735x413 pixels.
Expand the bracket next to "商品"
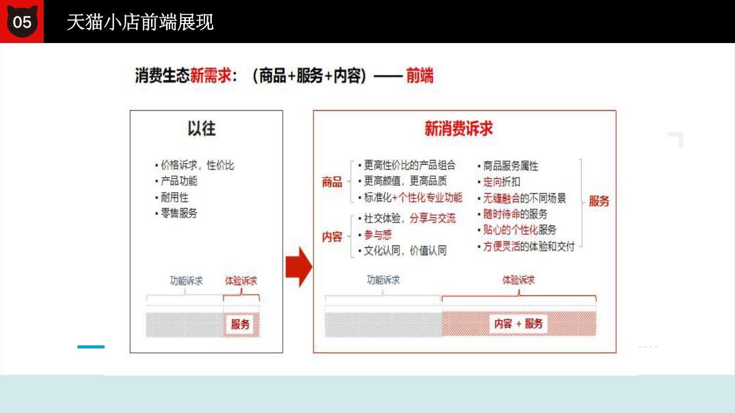tap(350, 182)
